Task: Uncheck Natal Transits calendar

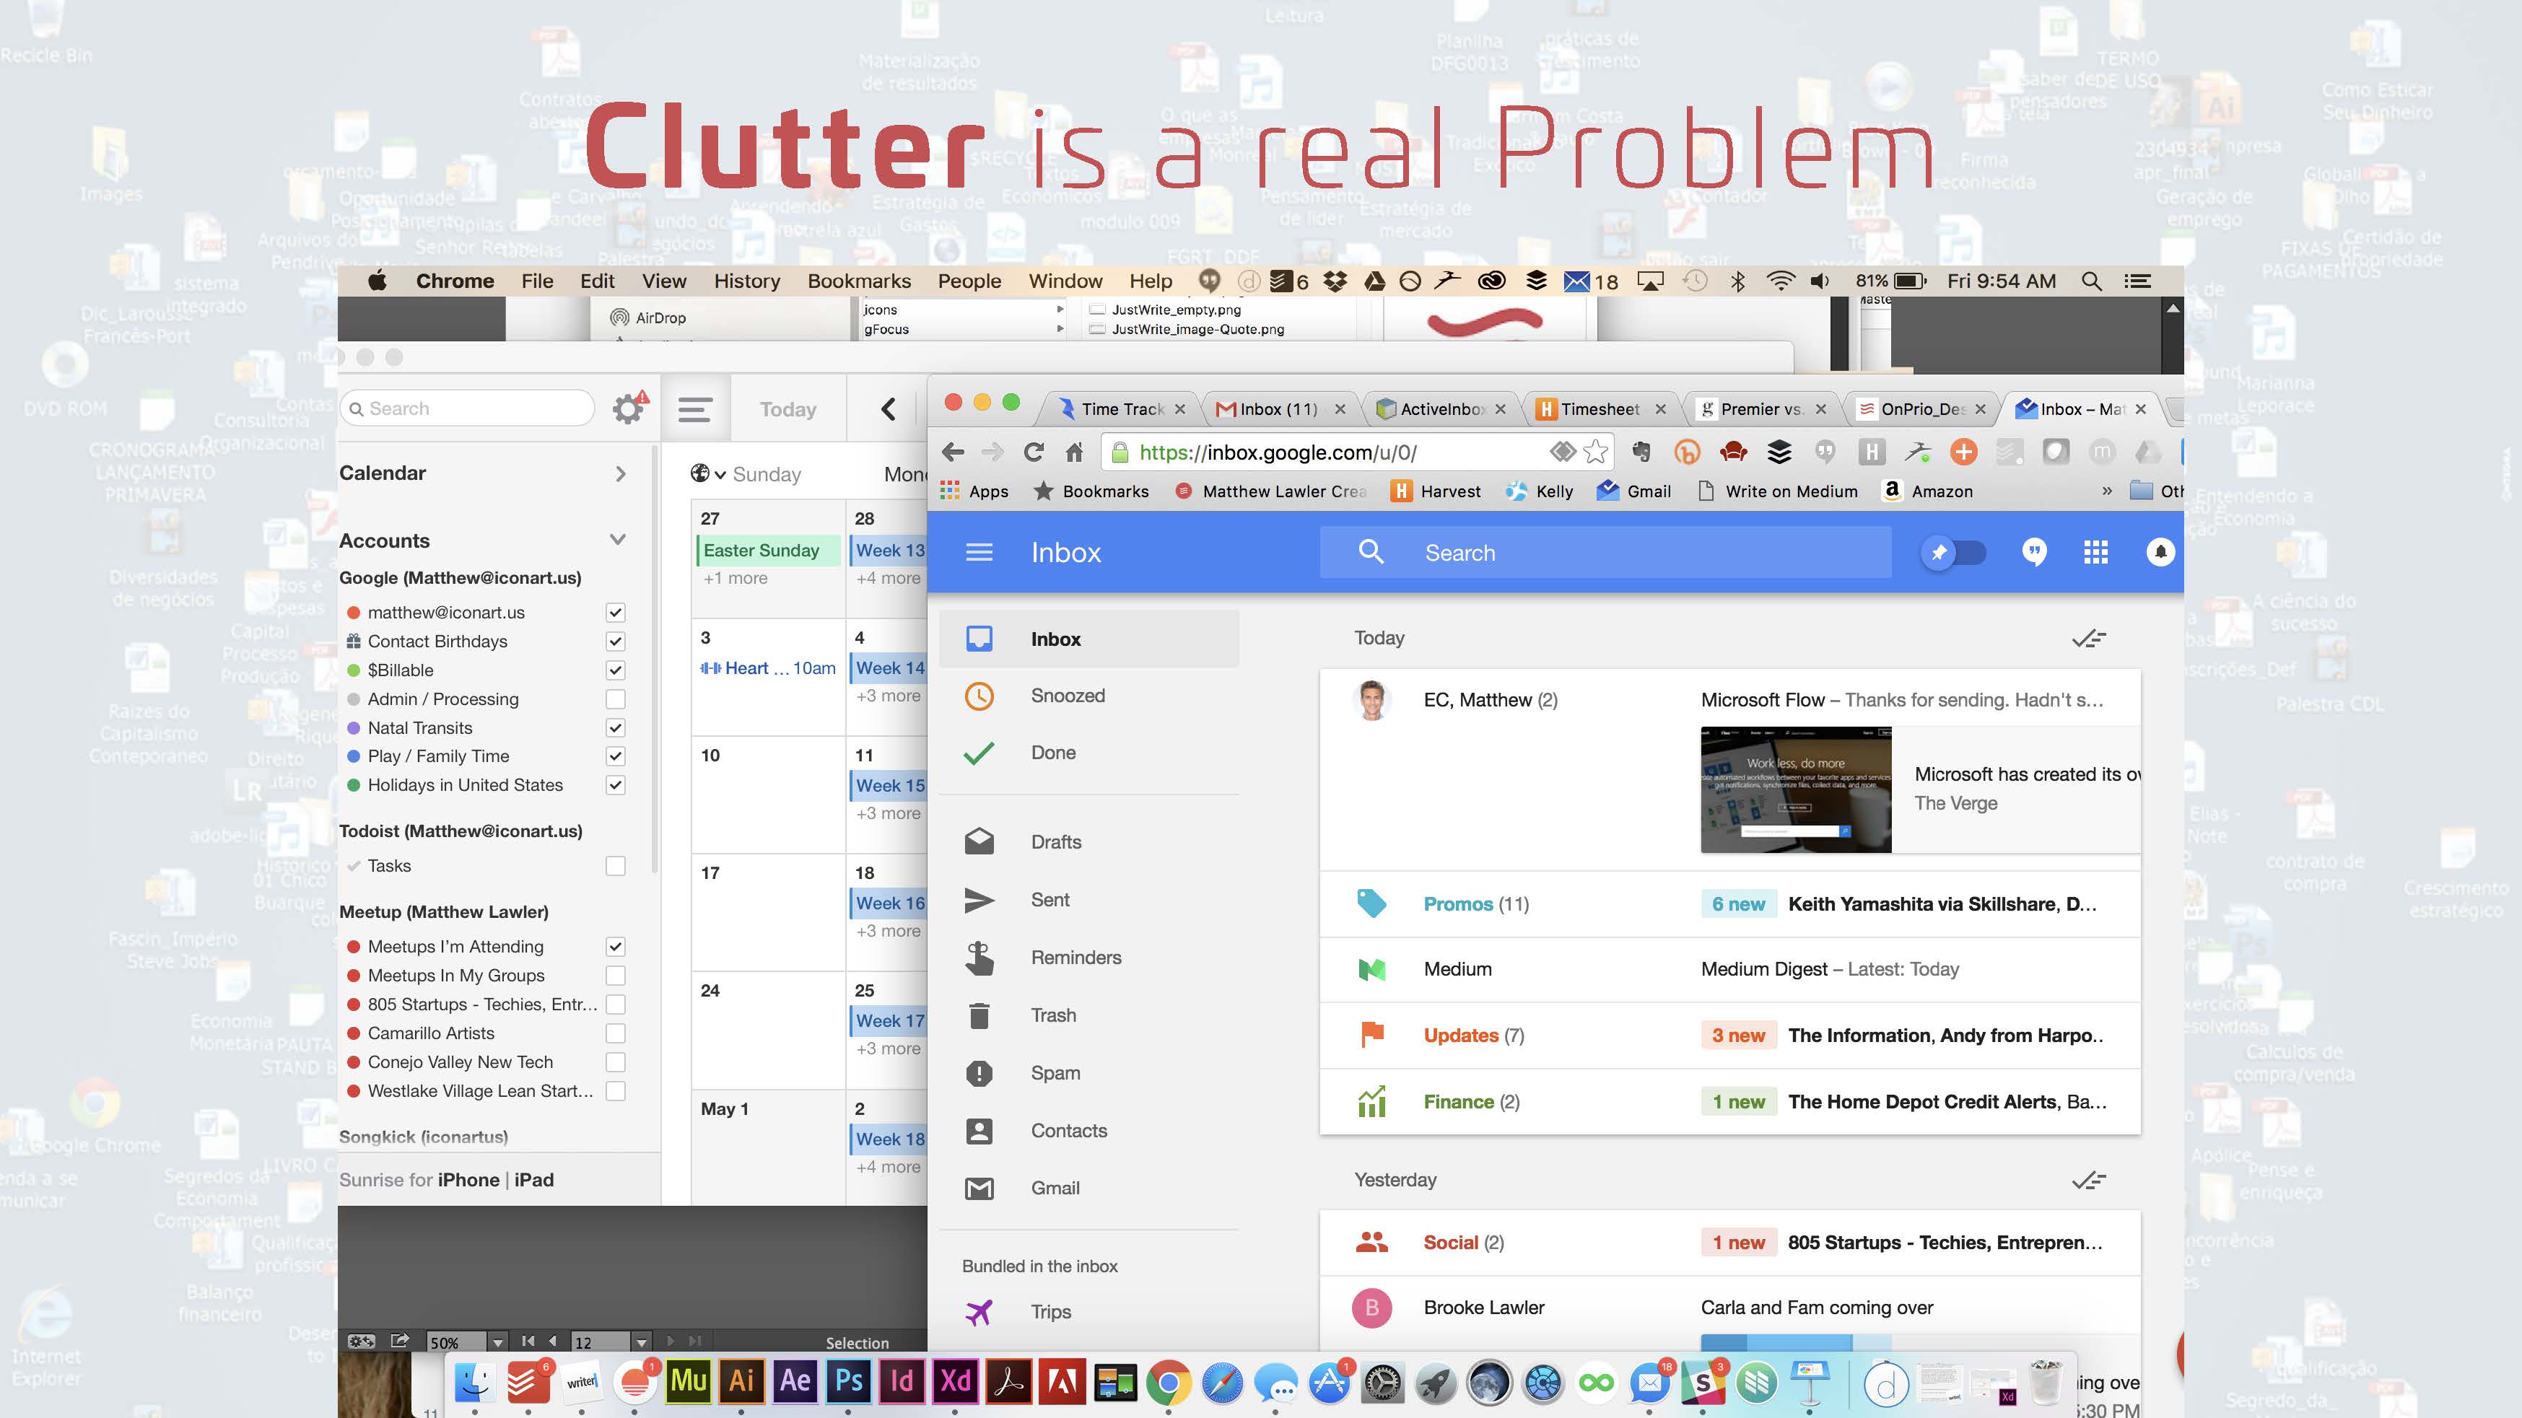Action: point(615,728)
